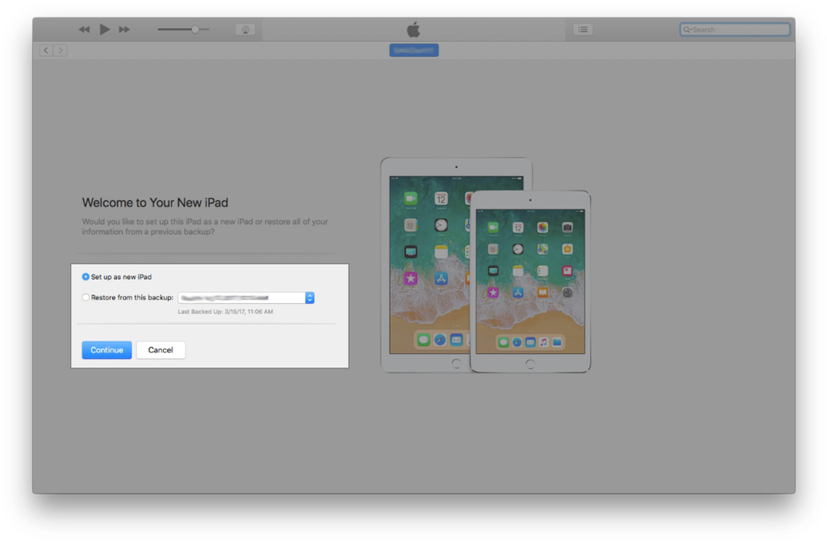This screenshot has width=827, height=542.
Task: Focus the Search field
Action: [x=735, y=29]
